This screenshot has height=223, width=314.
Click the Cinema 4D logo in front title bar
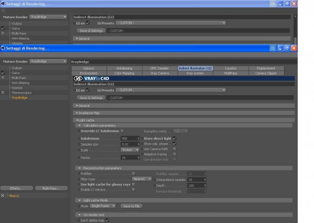coord(3,48)
